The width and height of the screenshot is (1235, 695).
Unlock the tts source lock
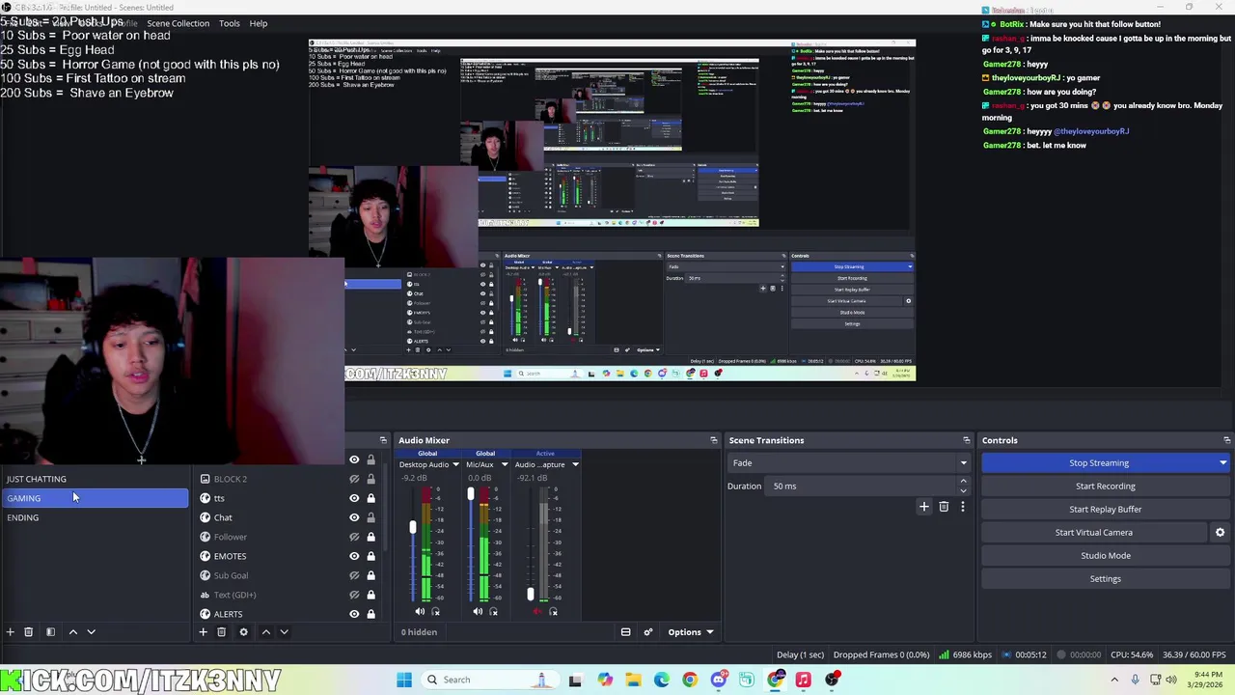coord(370,498)
